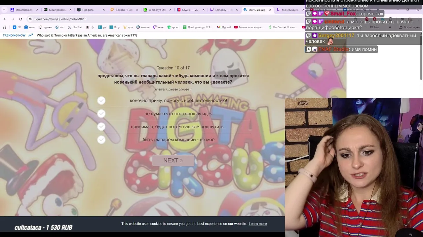This screenshot has width=423, height=237.
Task: Click Sergey2001117 username in chat
Action: tap(336, 36)
